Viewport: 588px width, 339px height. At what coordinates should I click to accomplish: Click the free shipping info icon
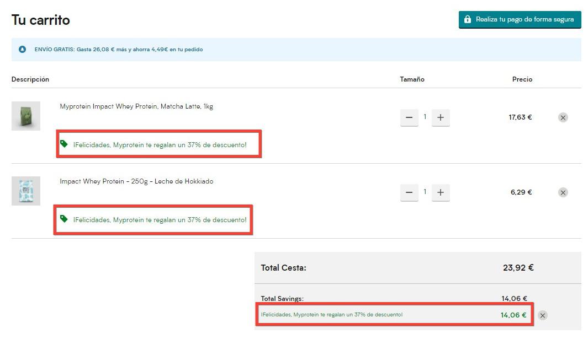click(x=23, y=50)
